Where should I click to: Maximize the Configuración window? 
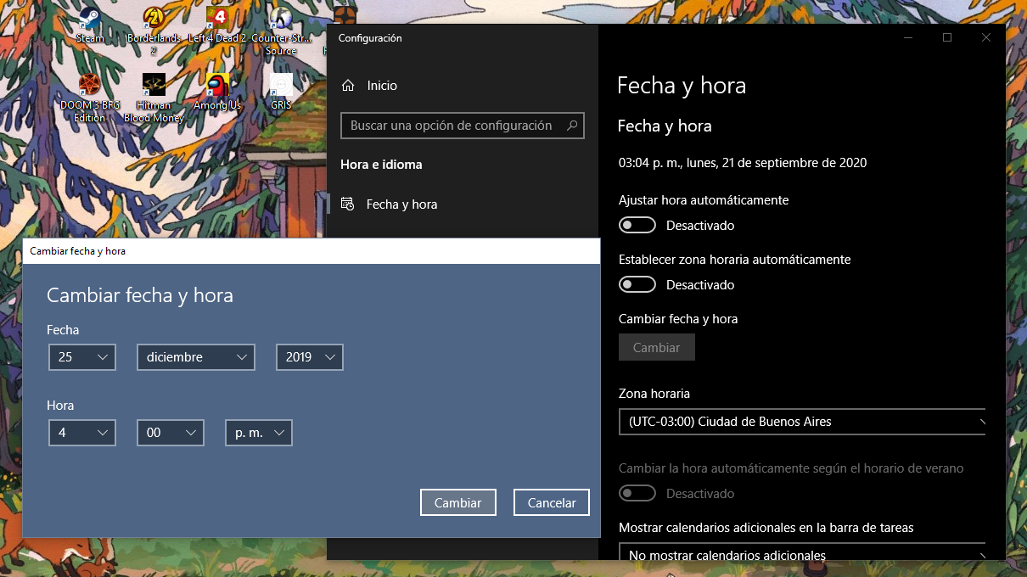947,37
